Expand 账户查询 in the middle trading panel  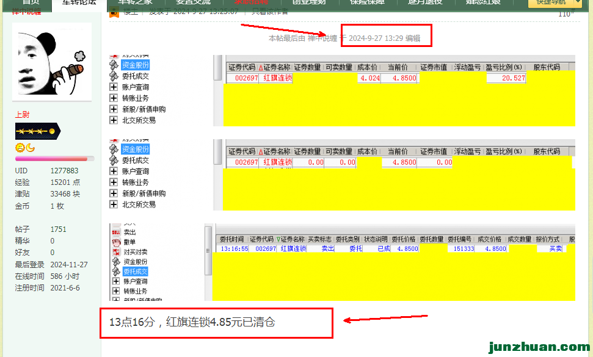tap(114, 171)
